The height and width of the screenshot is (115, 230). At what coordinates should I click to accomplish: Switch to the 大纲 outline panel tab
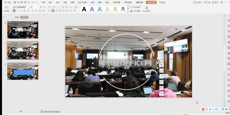[x=17, y=17]
